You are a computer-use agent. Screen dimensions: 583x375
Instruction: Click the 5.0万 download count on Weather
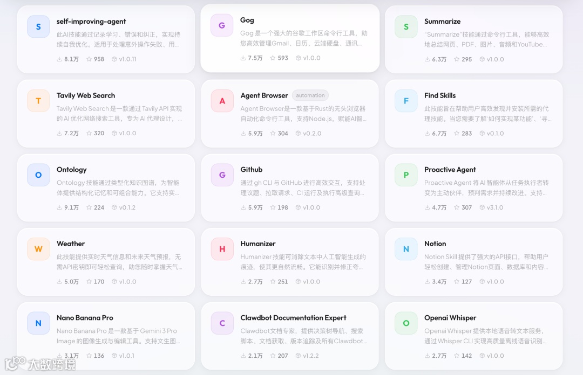click(71, 281)
